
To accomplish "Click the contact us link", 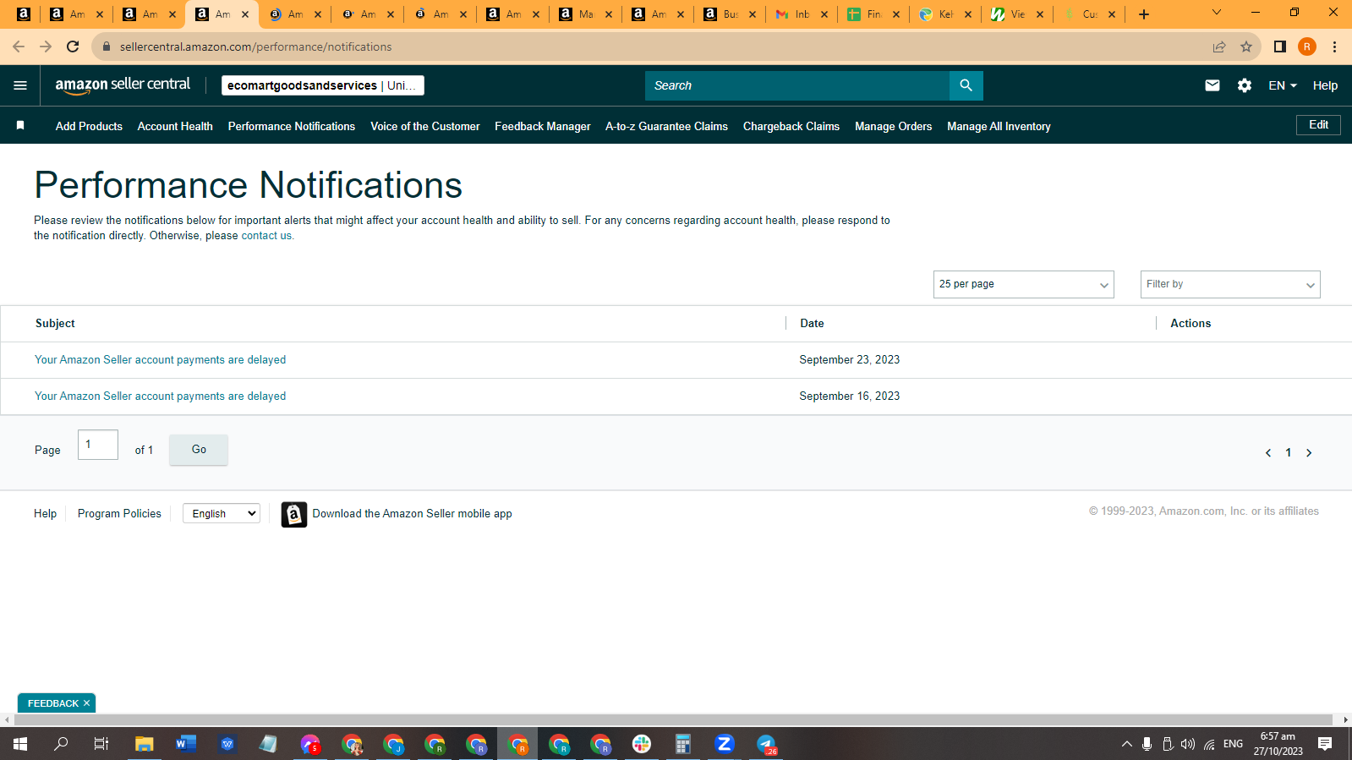I will point(266,236).
